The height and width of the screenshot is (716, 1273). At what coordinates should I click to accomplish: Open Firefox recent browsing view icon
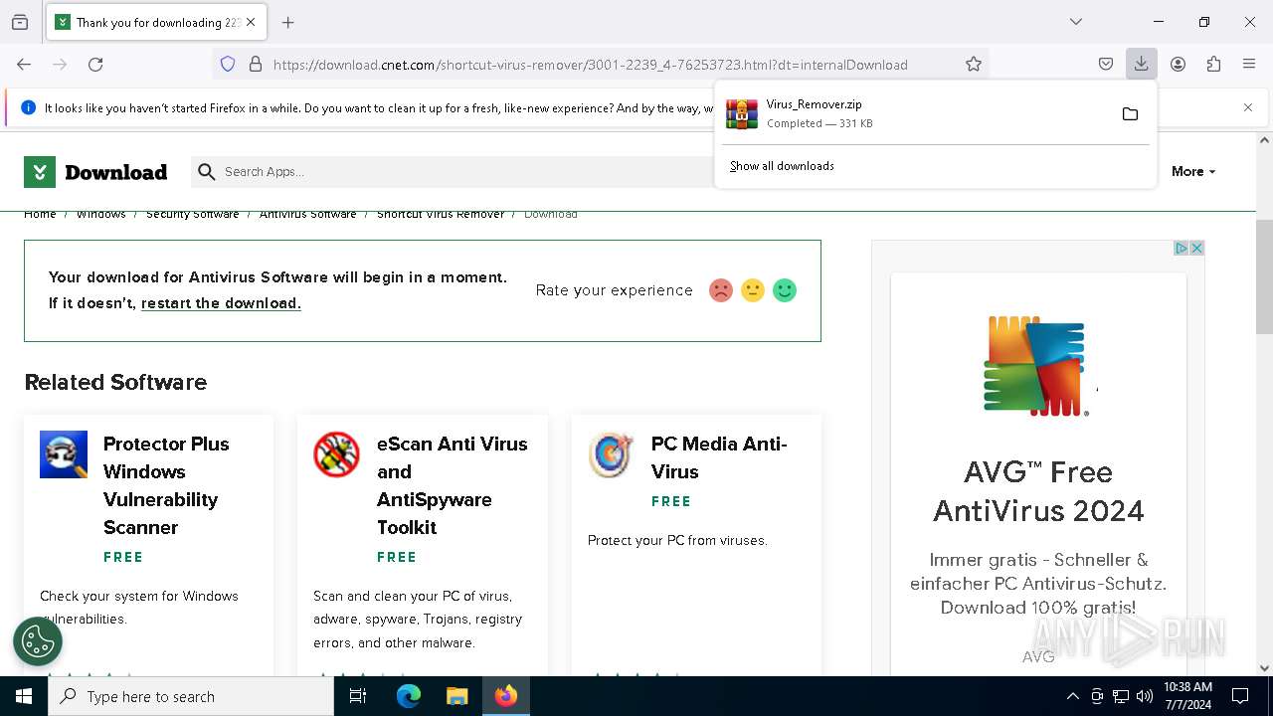(20, 22)
